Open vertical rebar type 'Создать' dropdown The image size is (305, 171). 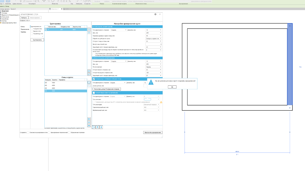click(119, 30)
